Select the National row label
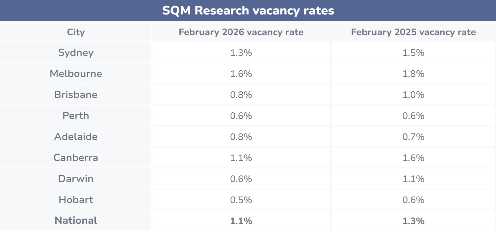The width and height of the screenshot is (496, 232). click(76, 220)
